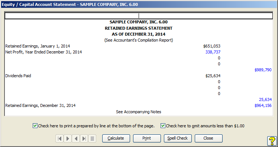Jump to last record navigation icon
This screenshot has width=278, height=147.
pos(84,138)
